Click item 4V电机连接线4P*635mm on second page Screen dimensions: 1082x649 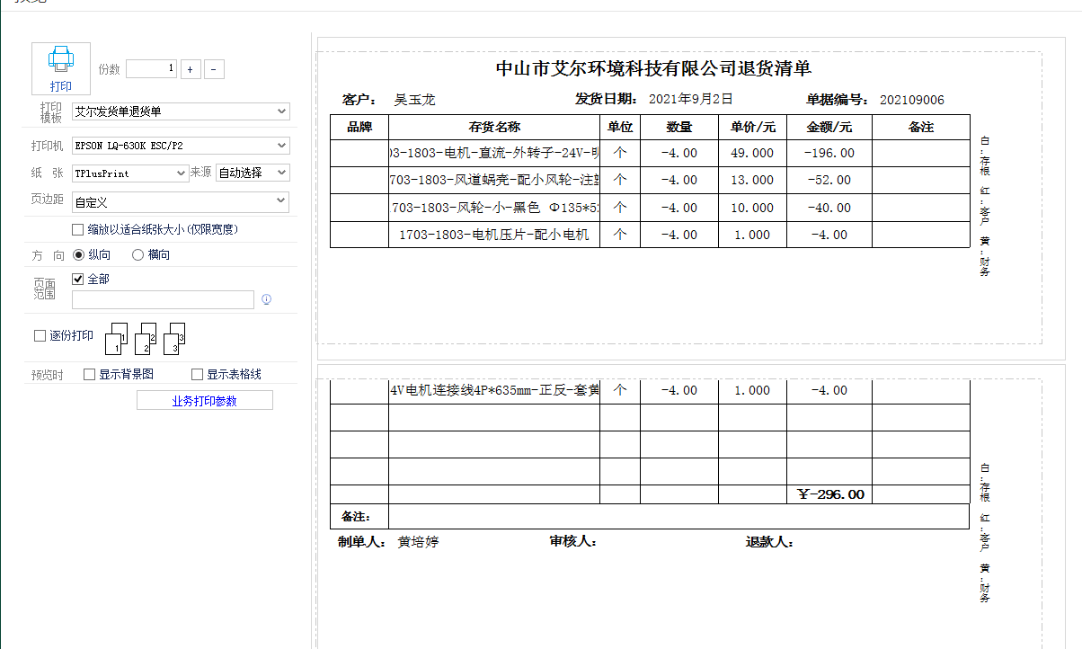click(494, 390)
